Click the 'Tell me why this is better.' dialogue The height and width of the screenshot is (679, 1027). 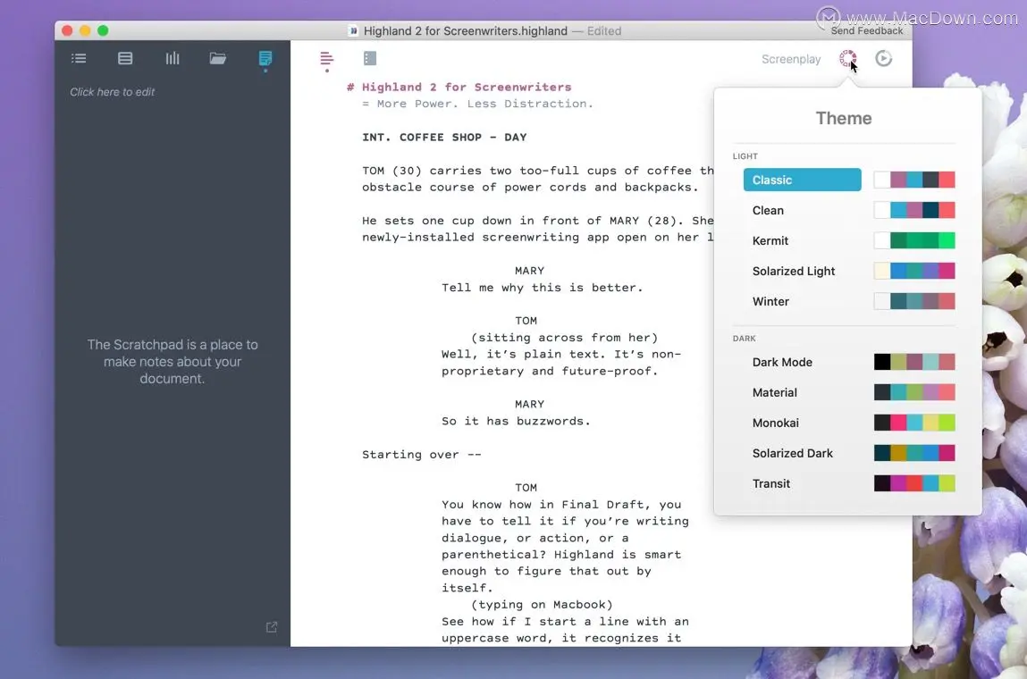[x=542, y=288]
